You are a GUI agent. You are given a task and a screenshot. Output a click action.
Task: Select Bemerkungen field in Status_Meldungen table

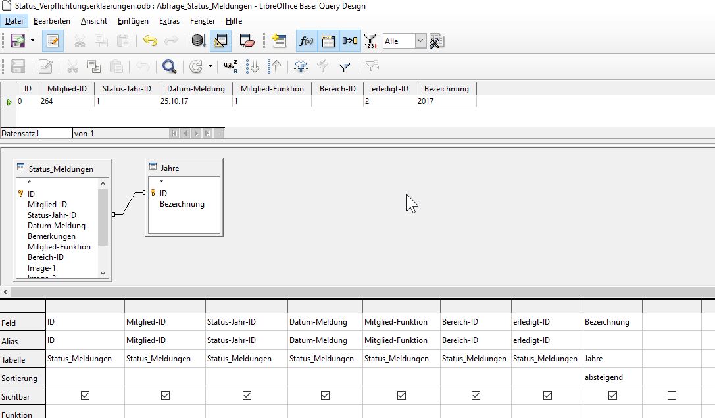[x=51, y=236]
